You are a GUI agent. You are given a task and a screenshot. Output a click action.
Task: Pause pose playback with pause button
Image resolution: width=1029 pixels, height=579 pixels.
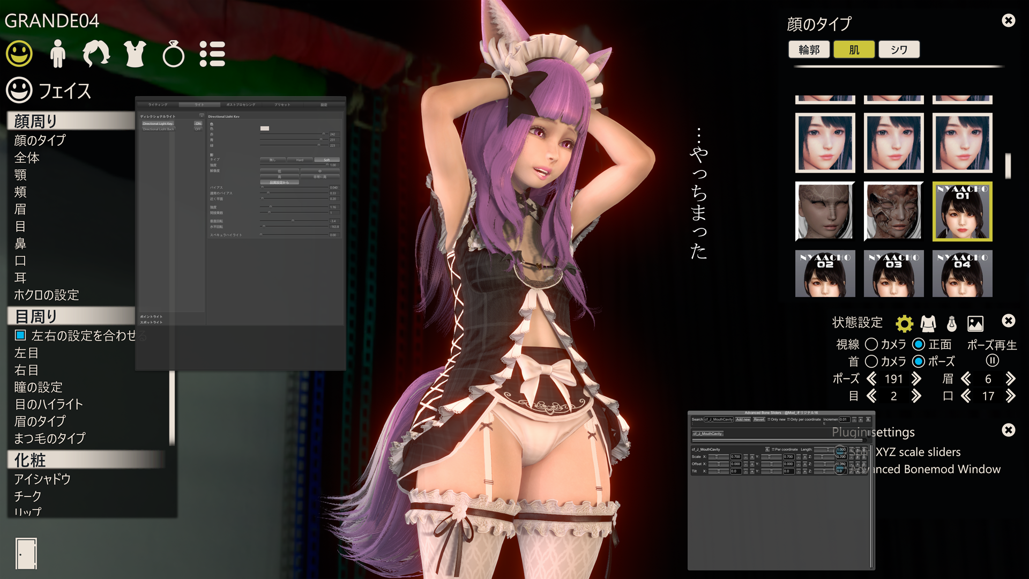(992, 361)
